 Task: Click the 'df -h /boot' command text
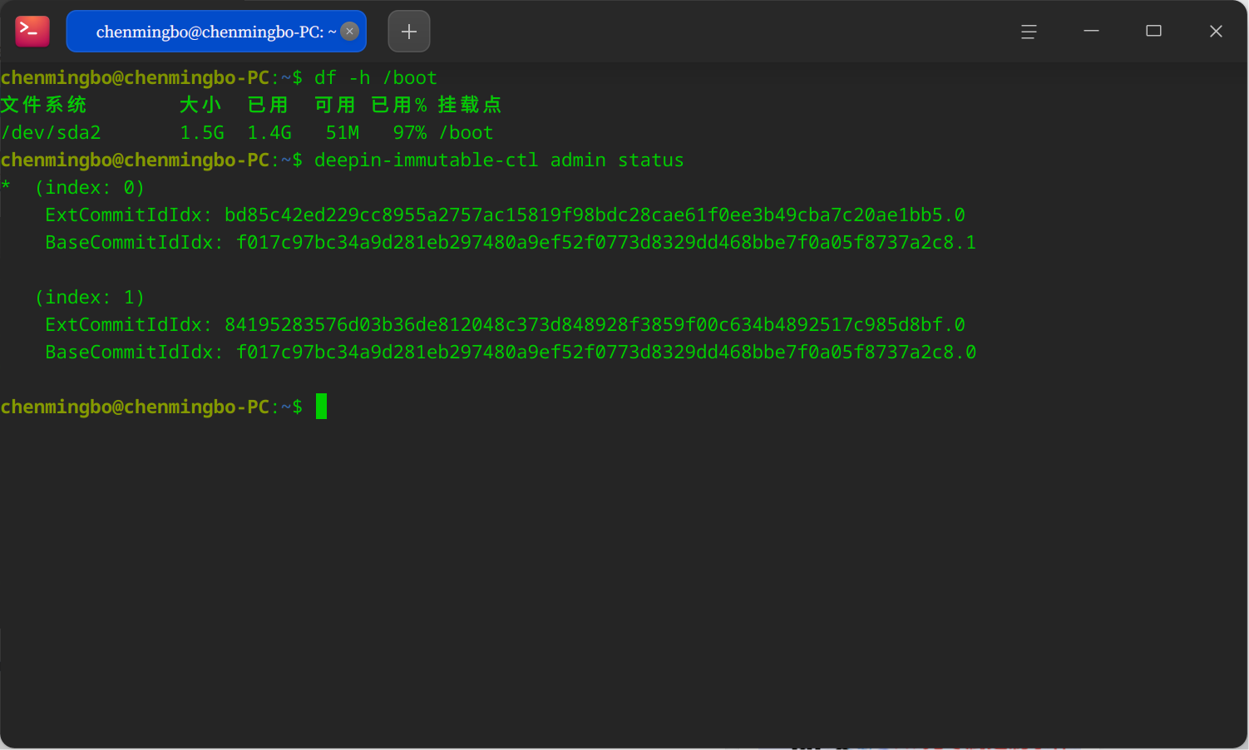(375, 78)
